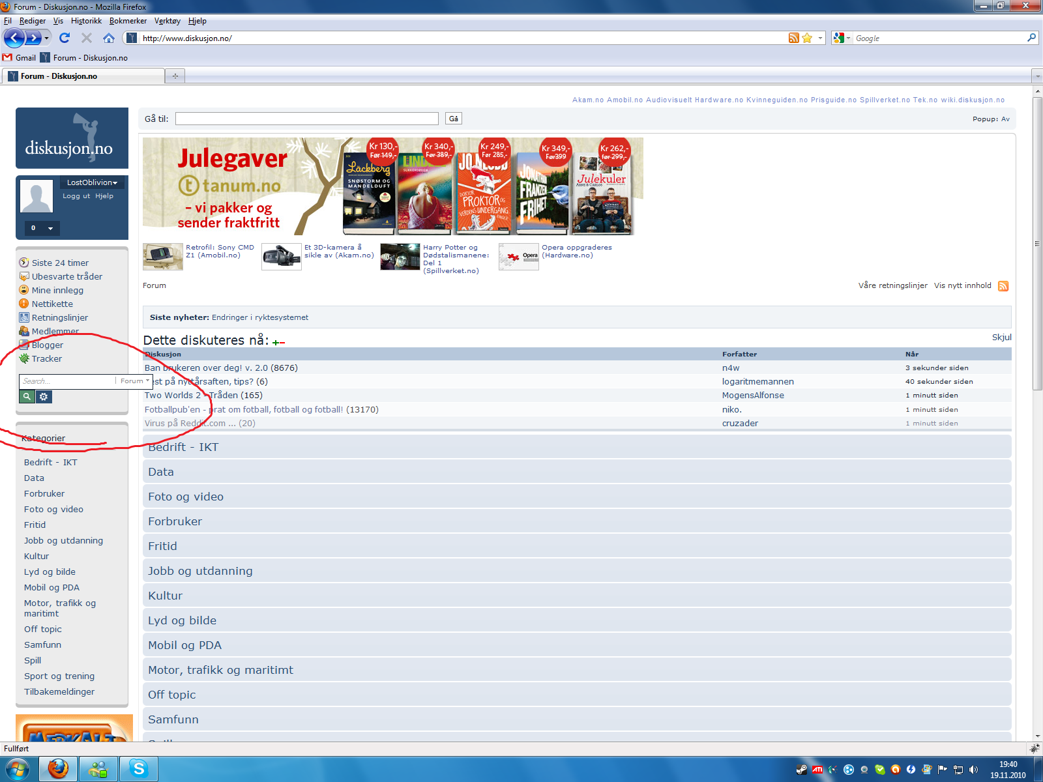Click the ATI icon in system tray
Screen dimensions: 1043x782
(817, 770)
